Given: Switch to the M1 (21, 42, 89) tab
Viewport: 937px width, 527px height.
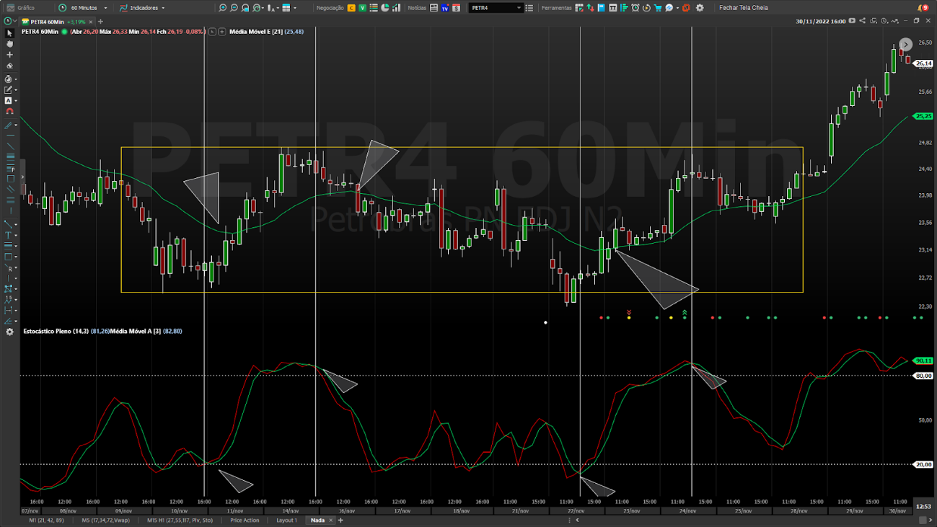Looking at the screenshot, I should click(x=46, y=520).
